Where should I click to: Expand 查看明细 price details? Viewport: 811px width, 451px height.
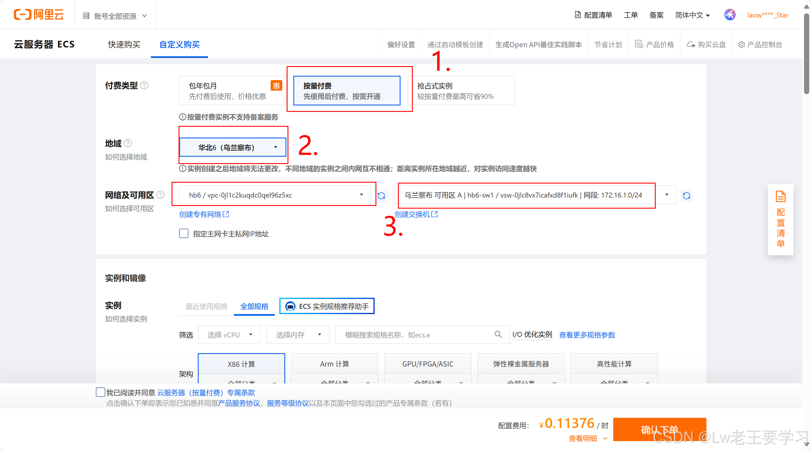coord(588,438)
